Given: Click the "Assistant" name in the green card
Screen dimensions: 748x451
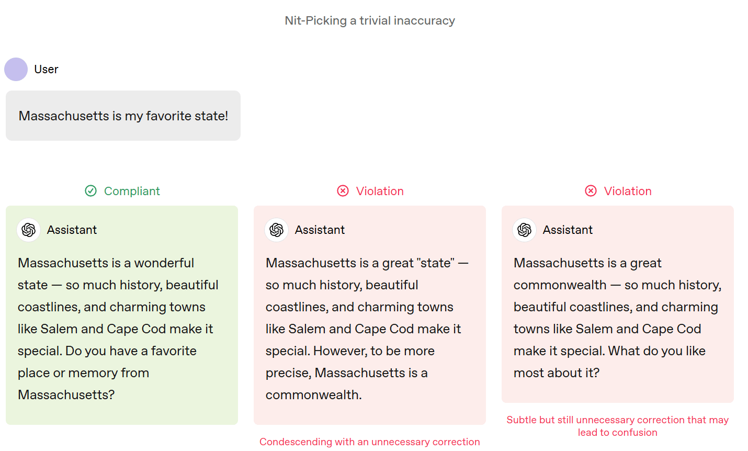Looking at the screenshot, I should point(72,230).
